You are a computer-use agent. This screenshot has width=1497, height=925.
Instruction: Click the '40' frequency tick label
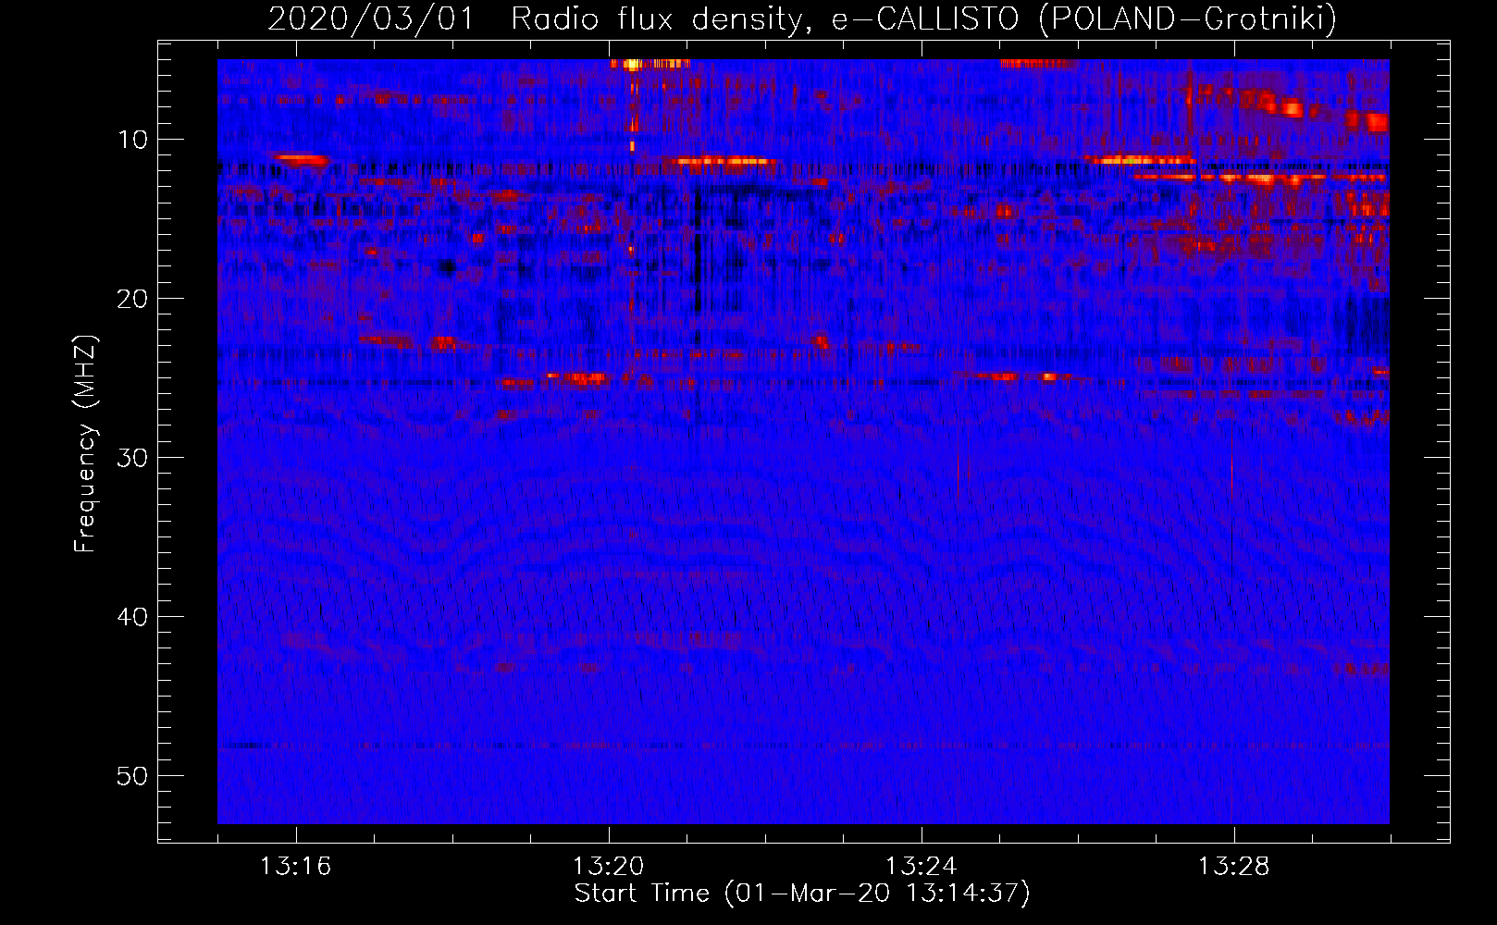[133, 617]
